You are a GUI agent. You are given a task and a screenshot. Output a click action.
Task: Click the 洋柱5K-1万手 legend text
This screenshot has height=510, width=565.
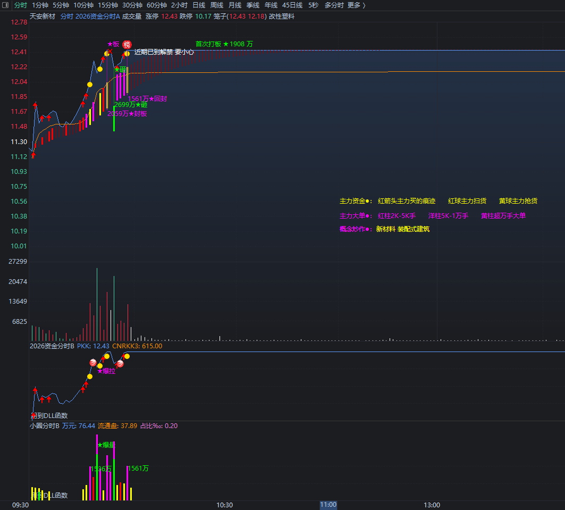448,215
